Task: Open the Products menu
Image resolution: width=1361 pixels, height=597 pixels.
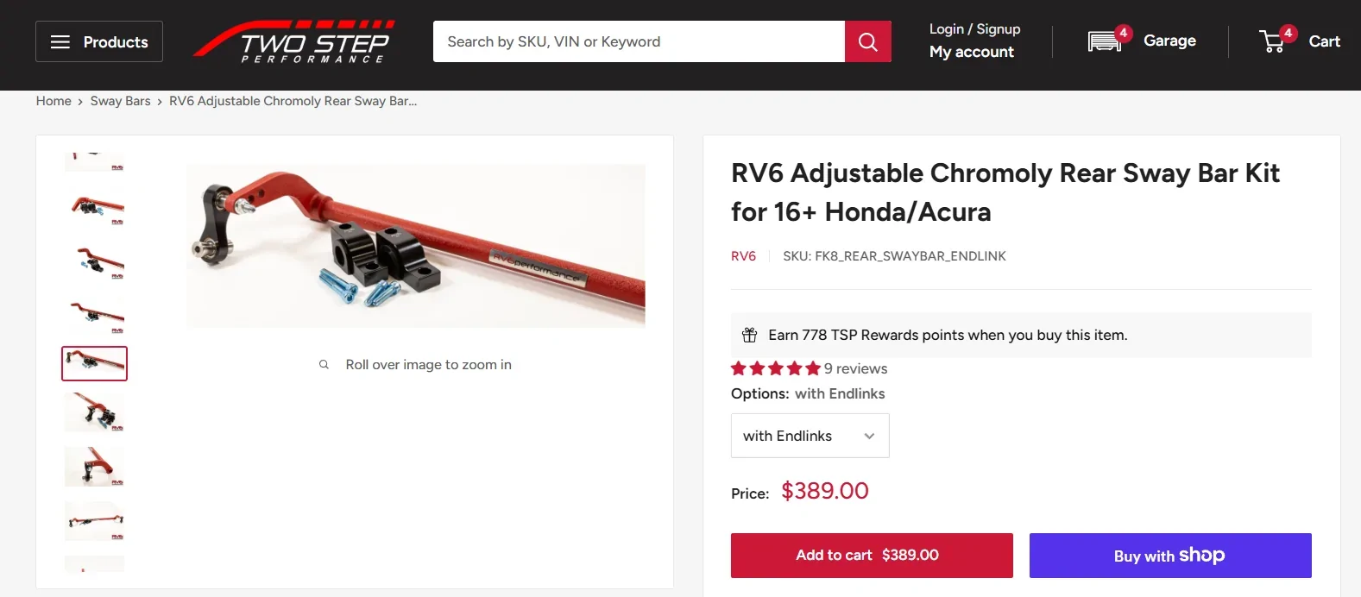Action: pos(116,41)
